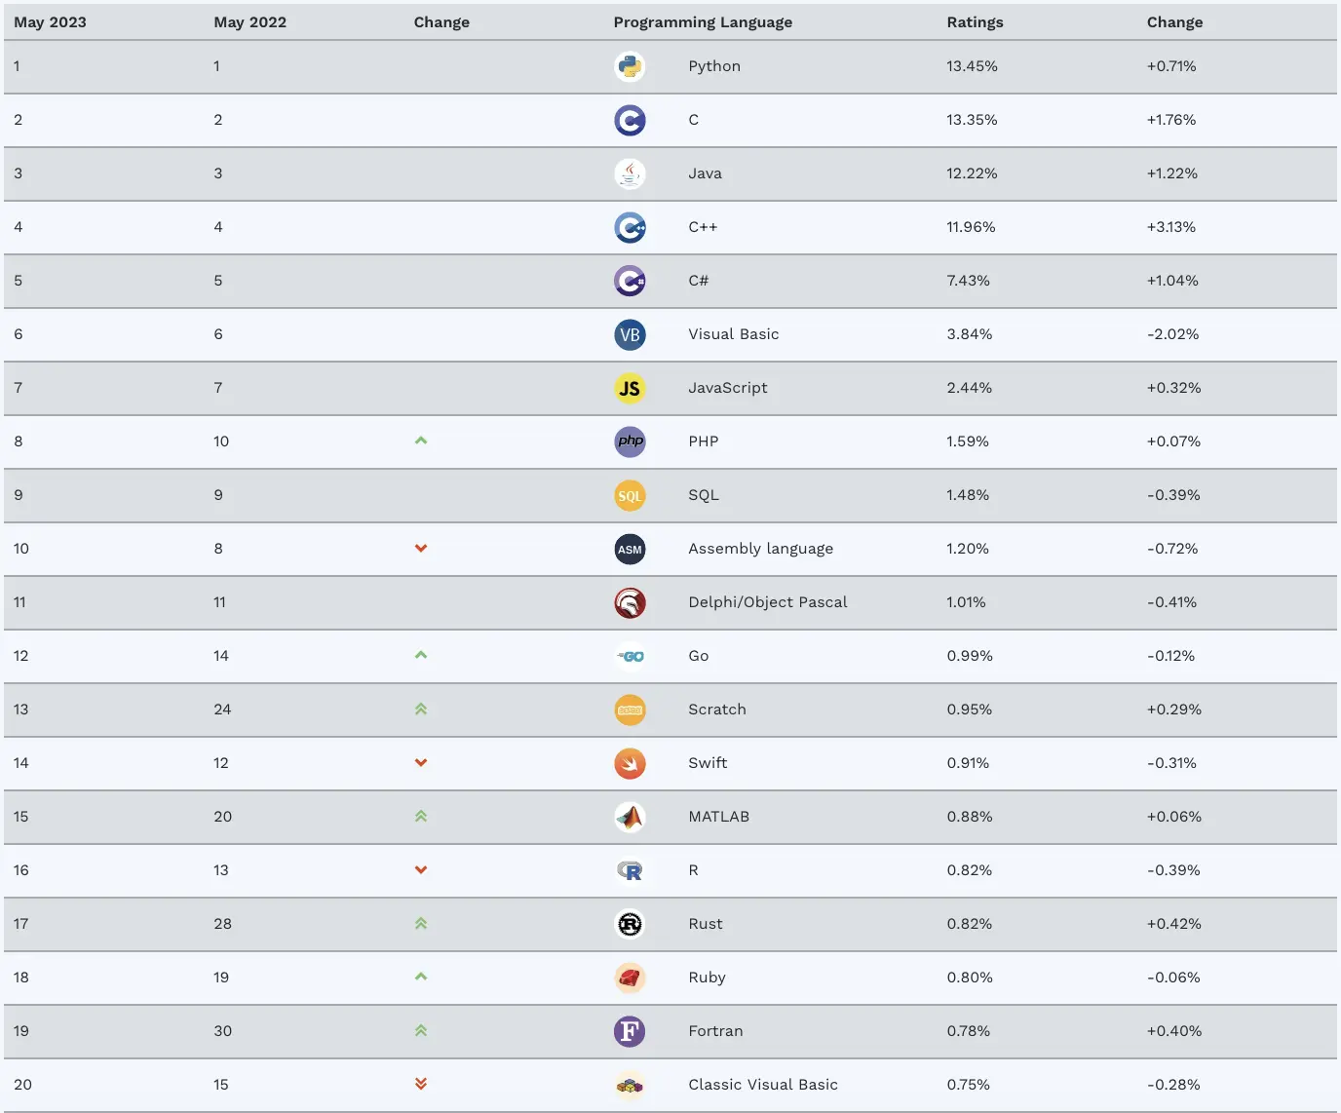
Task: Click the Delphi/Object Pascal language name
Action: point(767,602)
